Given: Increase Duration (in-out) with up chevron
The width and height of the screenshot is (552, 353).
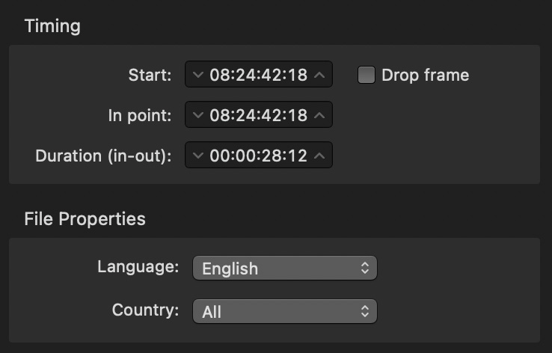Looking at the screenshot, I should pyautogui.click(x=319, y=156).
